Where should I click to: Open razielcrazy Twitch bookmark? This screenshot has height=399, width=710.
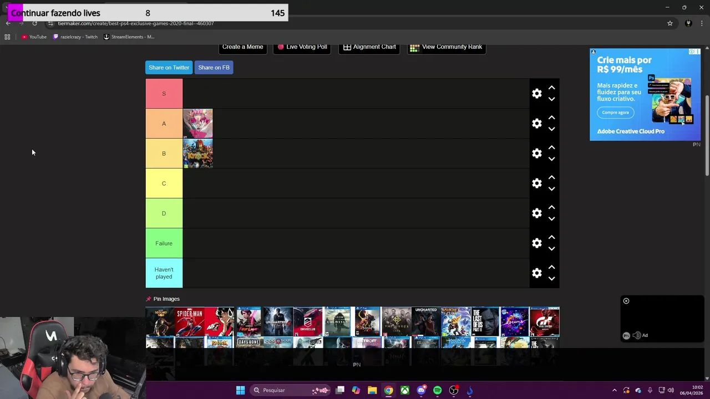pos(75,37)
